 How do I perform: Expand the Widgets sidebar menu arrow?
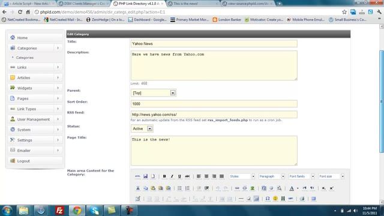click(x=58, y=88)
